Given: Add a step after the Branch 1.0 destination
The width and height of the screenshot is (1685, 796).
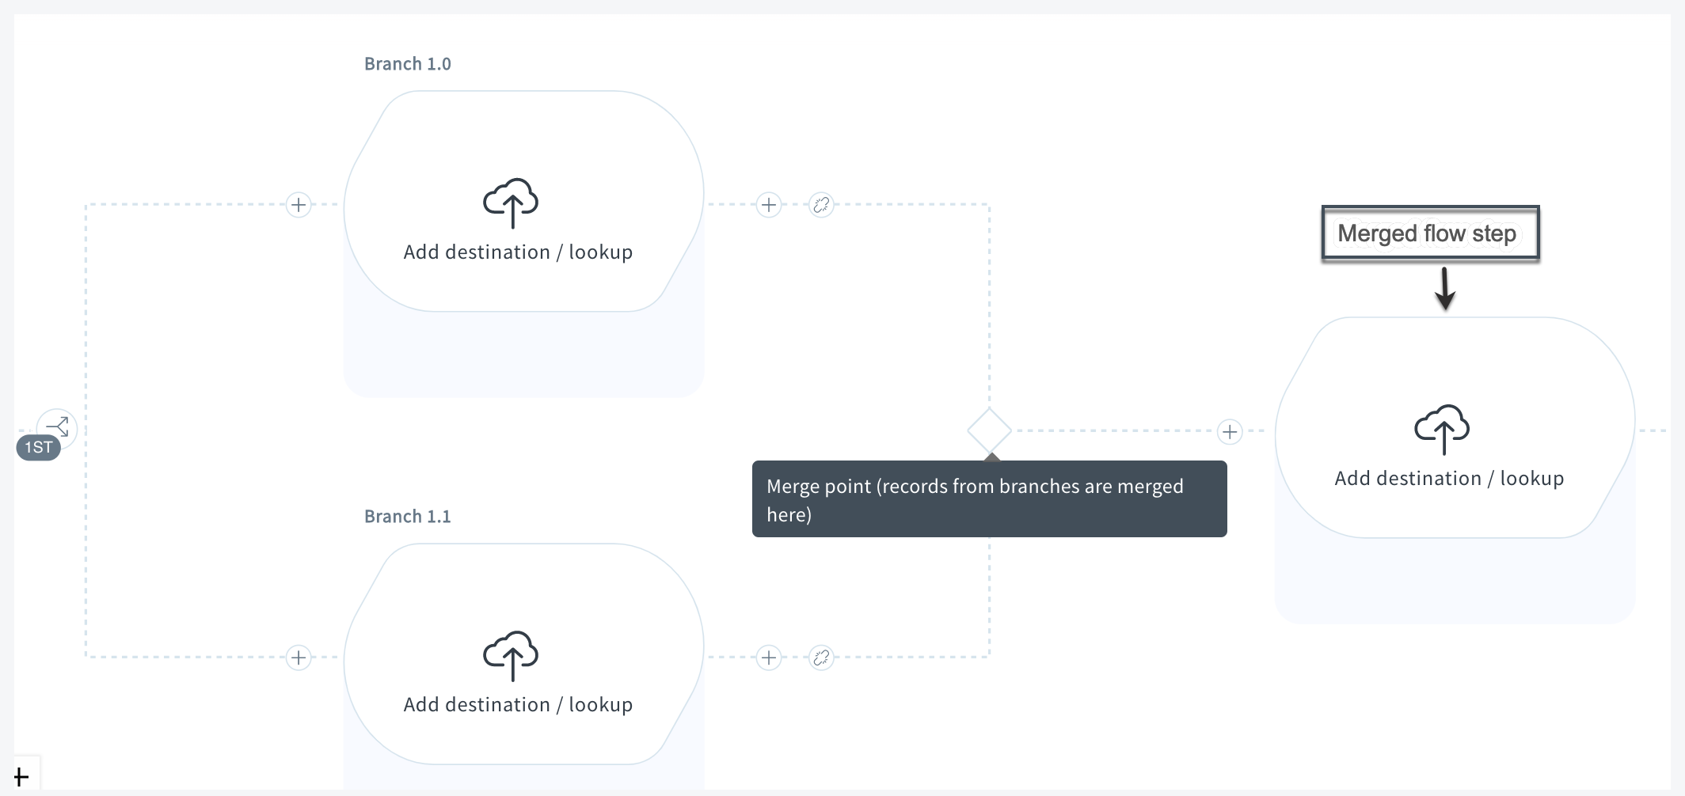Looking at the screenshot, I should point(769,205).
